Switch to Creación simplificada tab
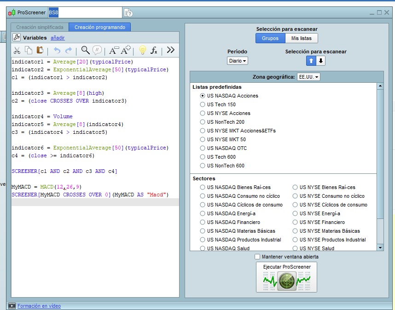The image size is (395, 310). click(x=40, y=27)
